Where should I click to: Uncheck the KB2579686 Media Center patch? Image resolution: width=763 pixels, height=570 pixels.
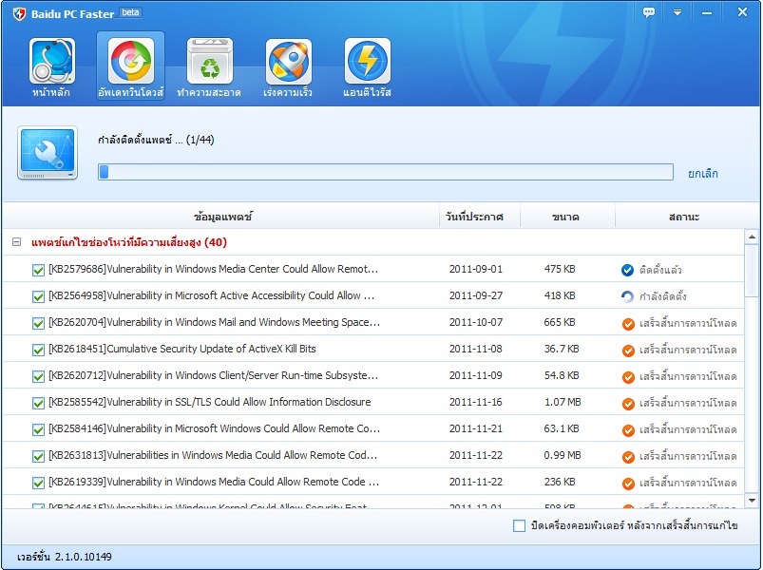coord(38,270)
